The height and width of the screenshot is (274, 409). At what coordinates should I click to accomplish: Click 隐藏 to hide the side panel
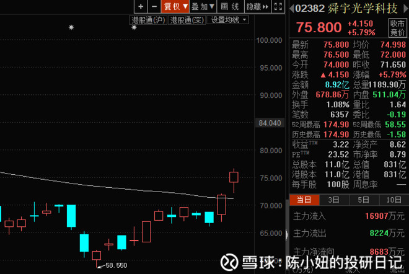point(258,6)
